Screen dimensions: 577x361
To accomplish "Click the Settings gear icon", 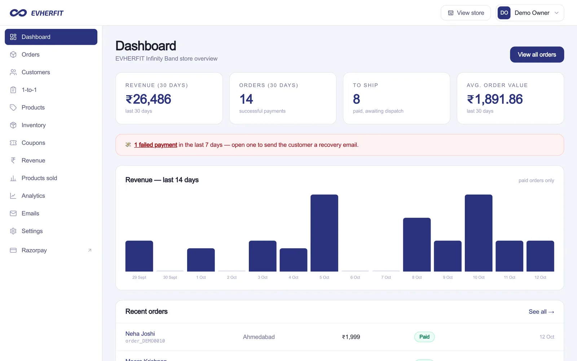I will click(x=13, y=231).
